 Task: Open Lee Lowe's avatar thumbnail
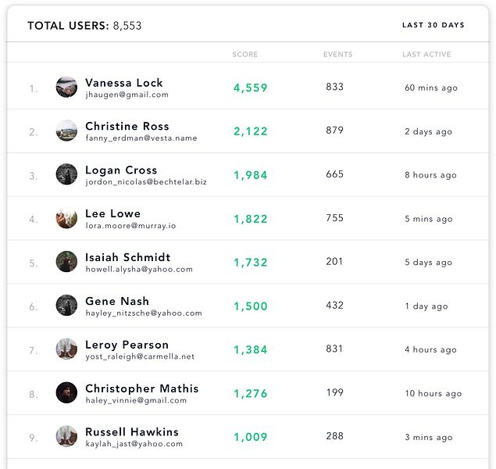pos(66,218)
